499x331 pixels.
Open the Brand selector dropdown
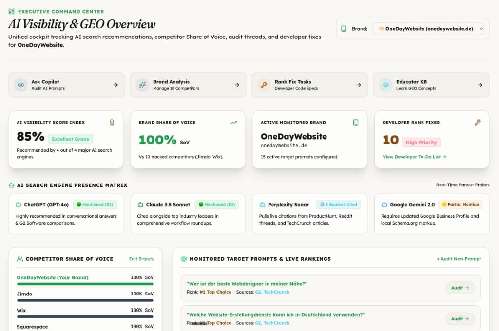(x=429, y=29)
